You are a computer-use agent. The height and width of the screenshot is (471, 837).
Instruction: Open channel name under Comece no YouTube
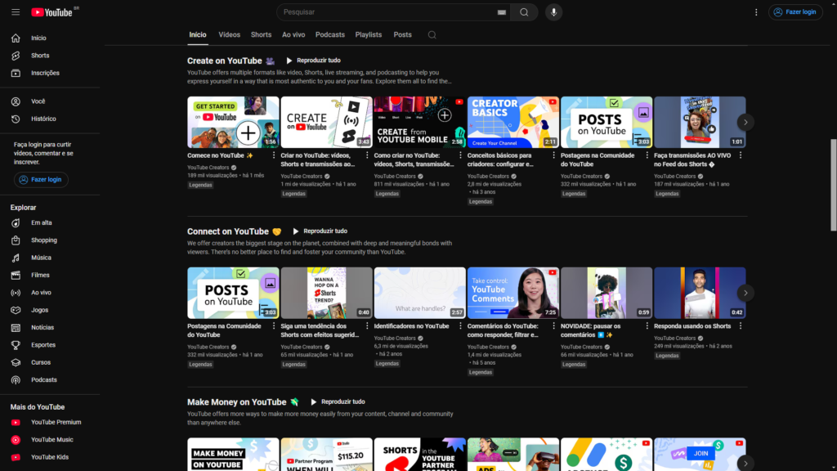click(208, 168)
